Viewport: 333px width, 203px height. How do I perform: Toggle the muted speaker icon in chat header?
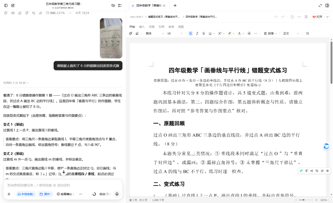[113, 6]
